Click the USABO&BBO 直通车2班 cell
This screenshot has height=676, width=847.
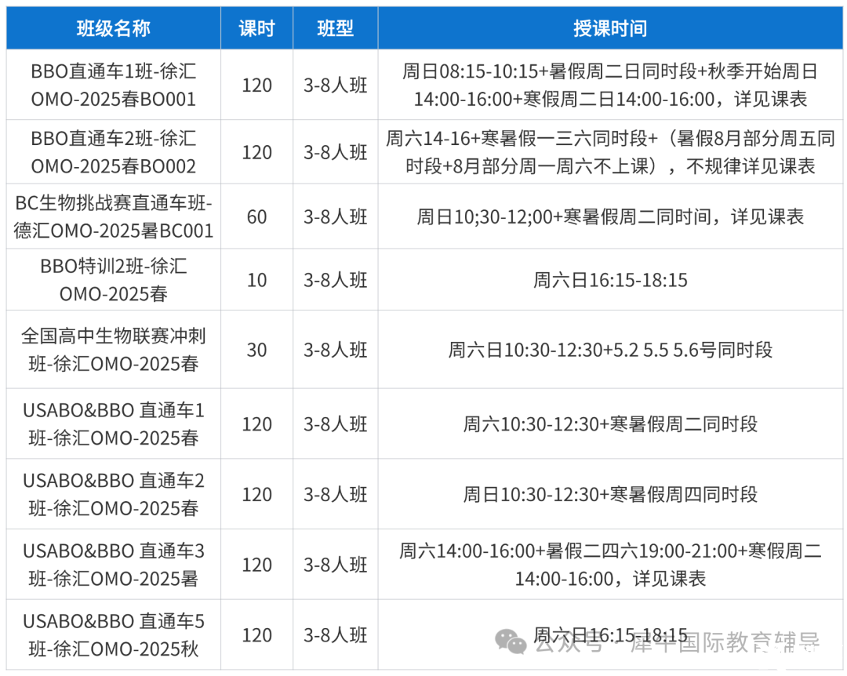(x=114, y=494)
